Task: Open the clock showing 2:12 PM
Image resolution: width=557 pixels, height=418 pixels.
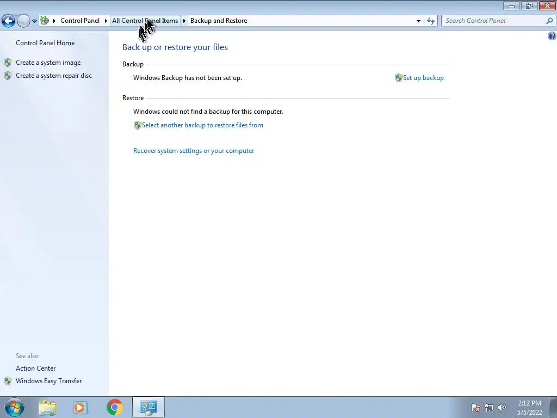Action: tap(530, 408)
